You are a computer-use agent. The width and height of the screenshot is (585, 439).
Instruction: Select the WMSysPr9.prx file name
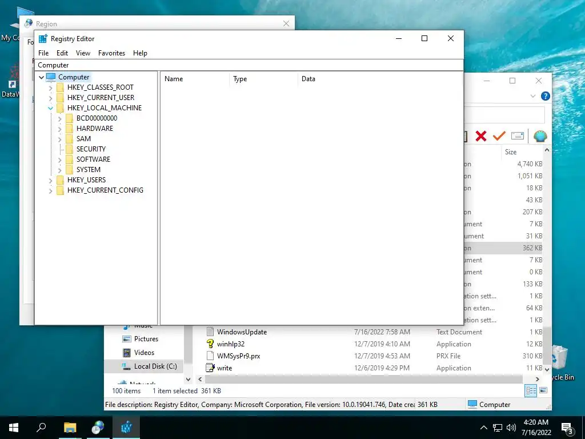238,356
